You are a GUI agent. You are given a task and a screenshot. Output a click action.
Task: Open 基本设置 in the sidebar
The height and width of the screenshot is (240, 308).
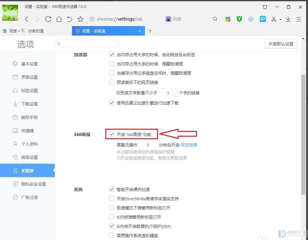coord(27,64)
